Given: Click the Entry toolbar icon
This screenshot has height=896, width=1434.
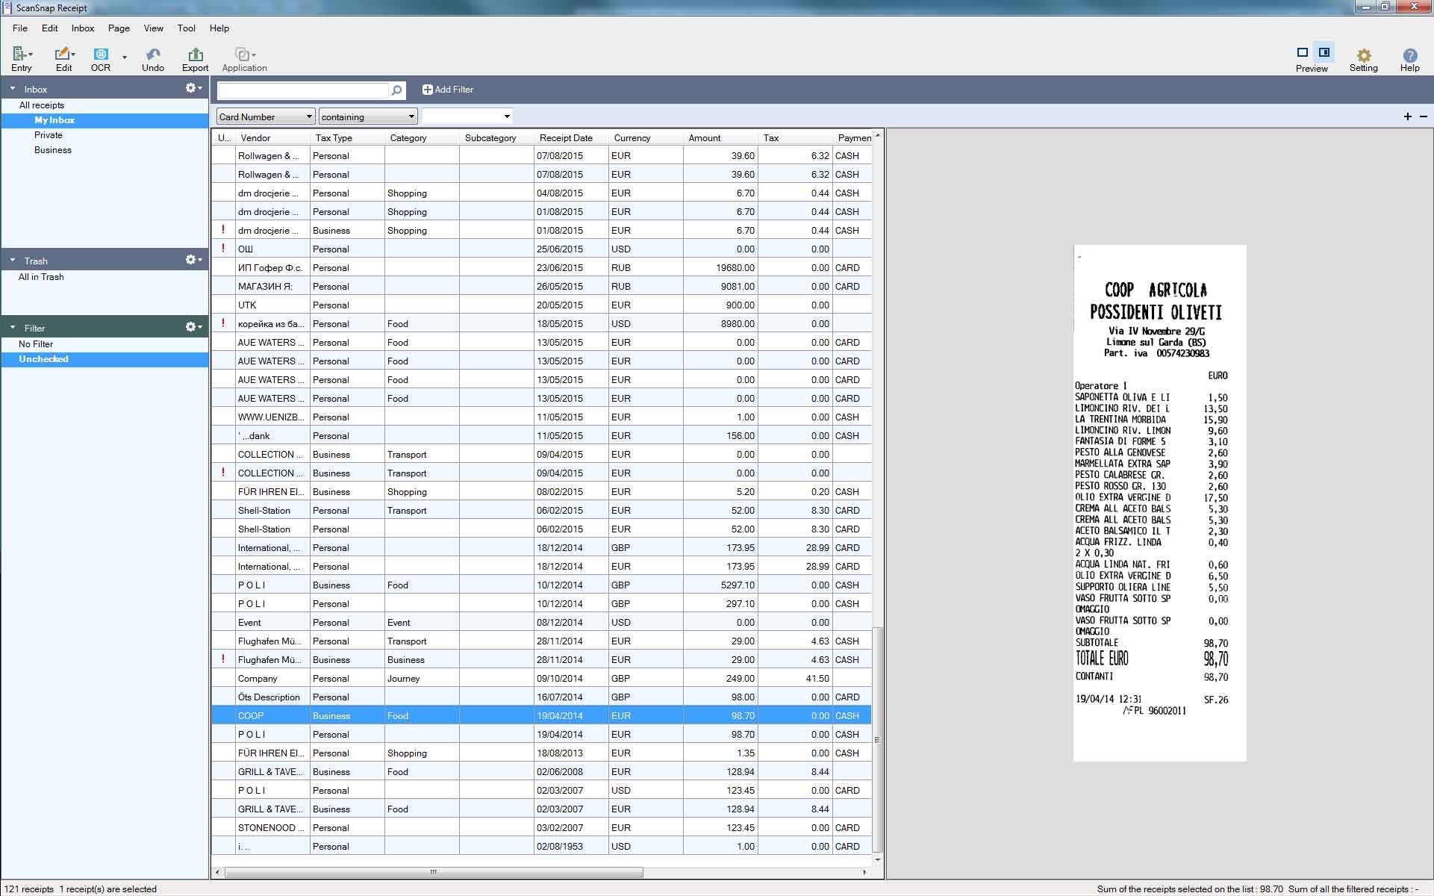Looking at the screenshot, I should [x=20, y=55].
